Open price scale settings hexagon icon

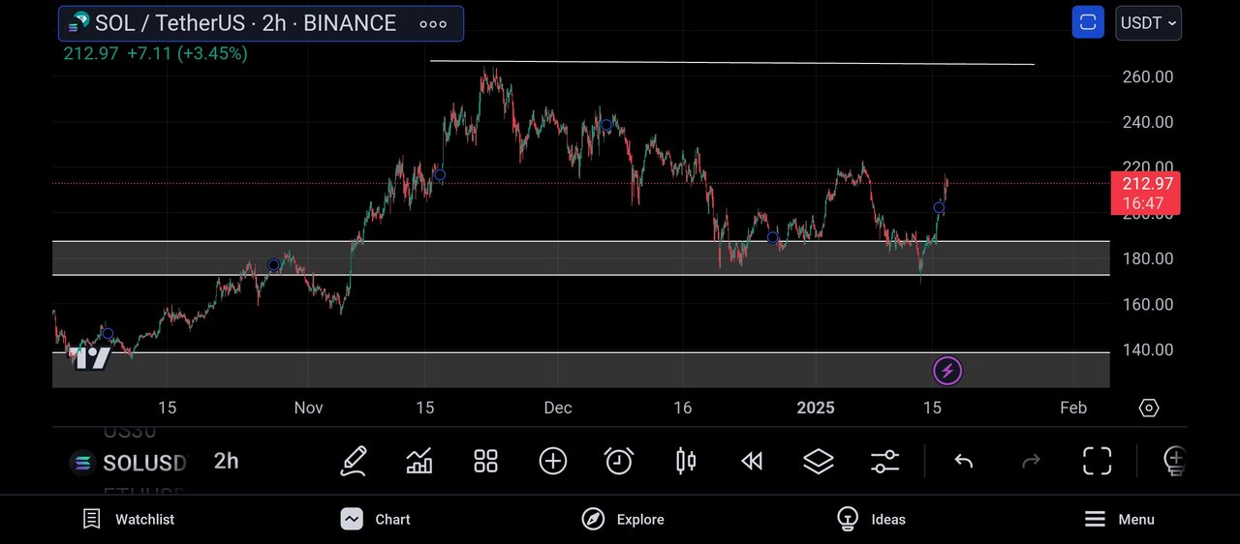(x=1149, y=408)
